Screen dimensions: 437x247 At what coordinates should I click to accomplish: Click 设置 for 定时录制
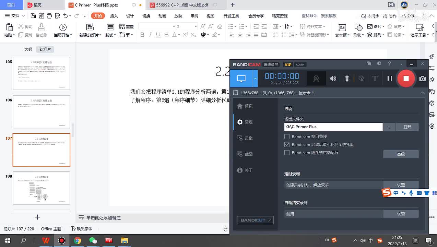(401, 185)
